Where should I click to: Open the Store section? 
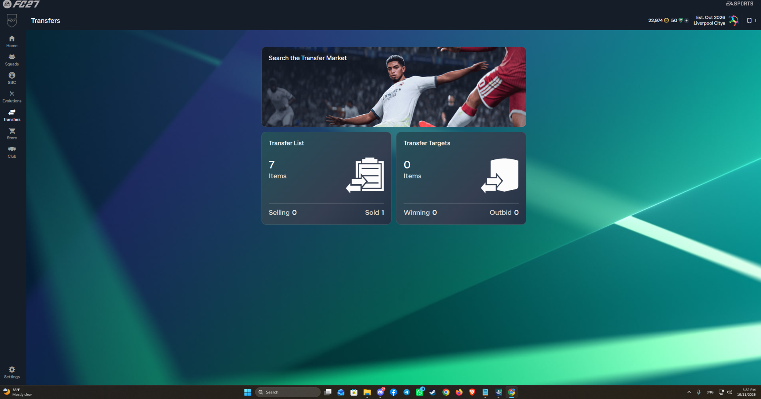[12, 134]
